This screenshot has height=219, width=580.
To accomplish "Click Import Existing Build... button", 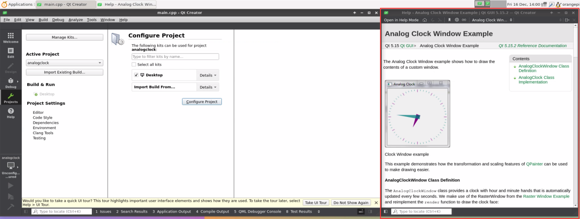I will point(65,72).
